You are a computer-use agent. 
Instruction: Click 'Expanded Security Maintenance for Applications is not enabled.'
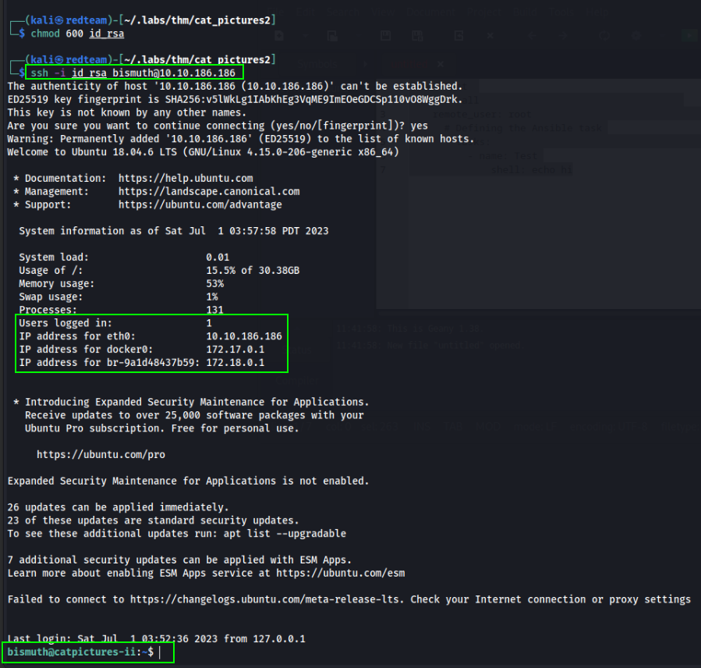pyautogui.click(x=188, y=481)
